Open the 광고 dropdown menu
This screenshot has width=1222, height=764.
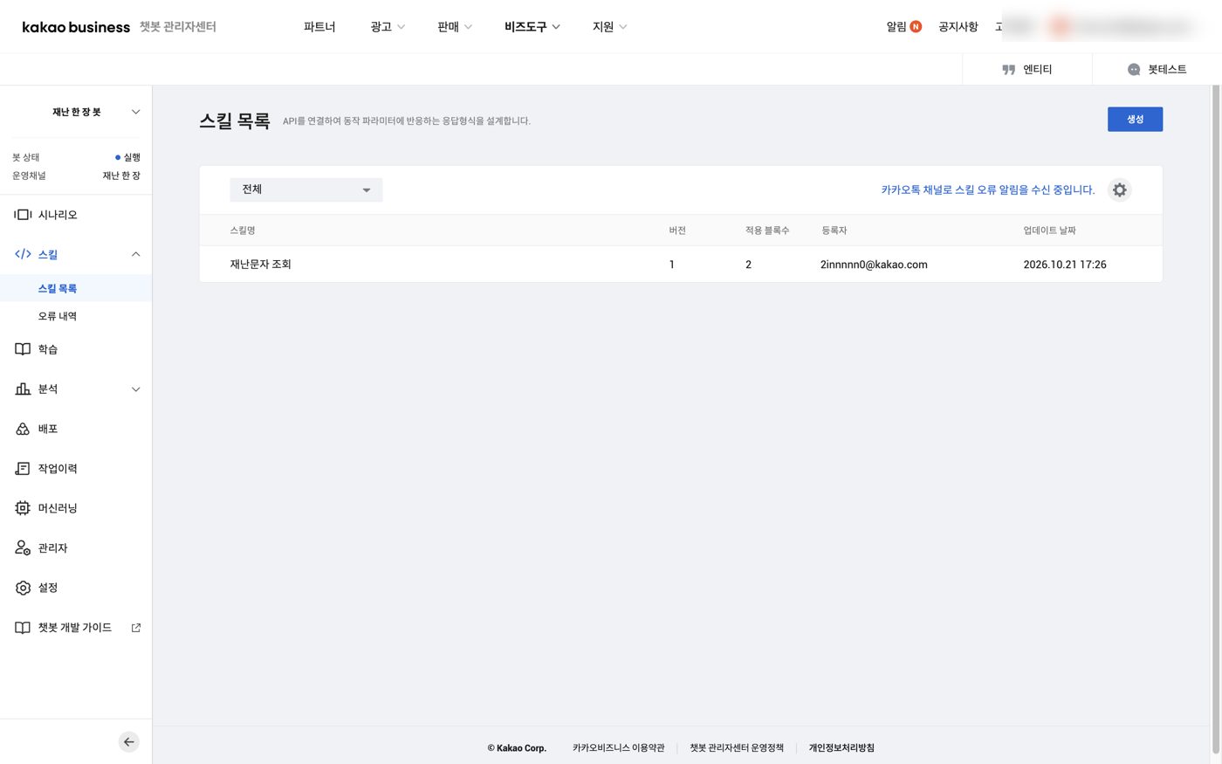pyautogui.click(x=388, y=27)
